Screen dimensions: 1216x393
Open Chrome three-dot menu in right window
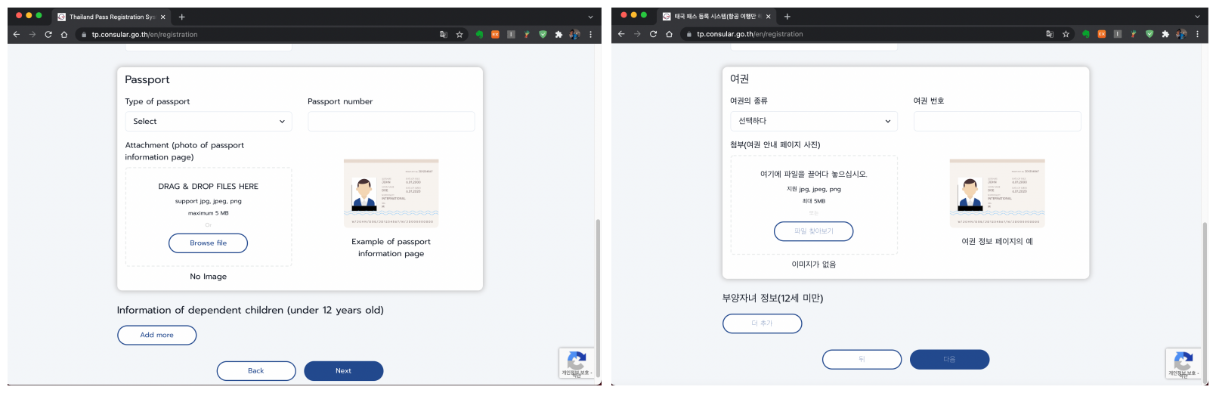[1197, 34]
